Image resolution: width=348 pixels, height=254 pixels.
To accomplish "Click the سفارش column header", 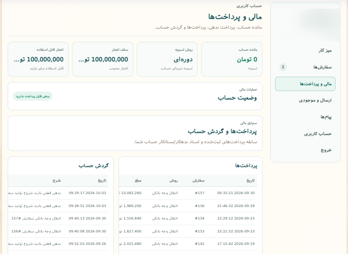I will pyautogui.click(x=198, y=180).
